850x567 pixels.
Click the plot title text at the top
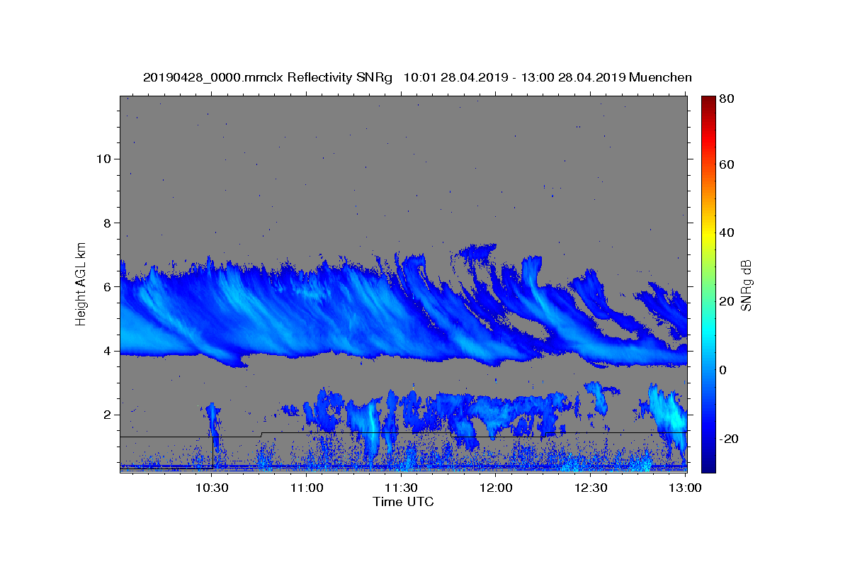pos(417,77)
